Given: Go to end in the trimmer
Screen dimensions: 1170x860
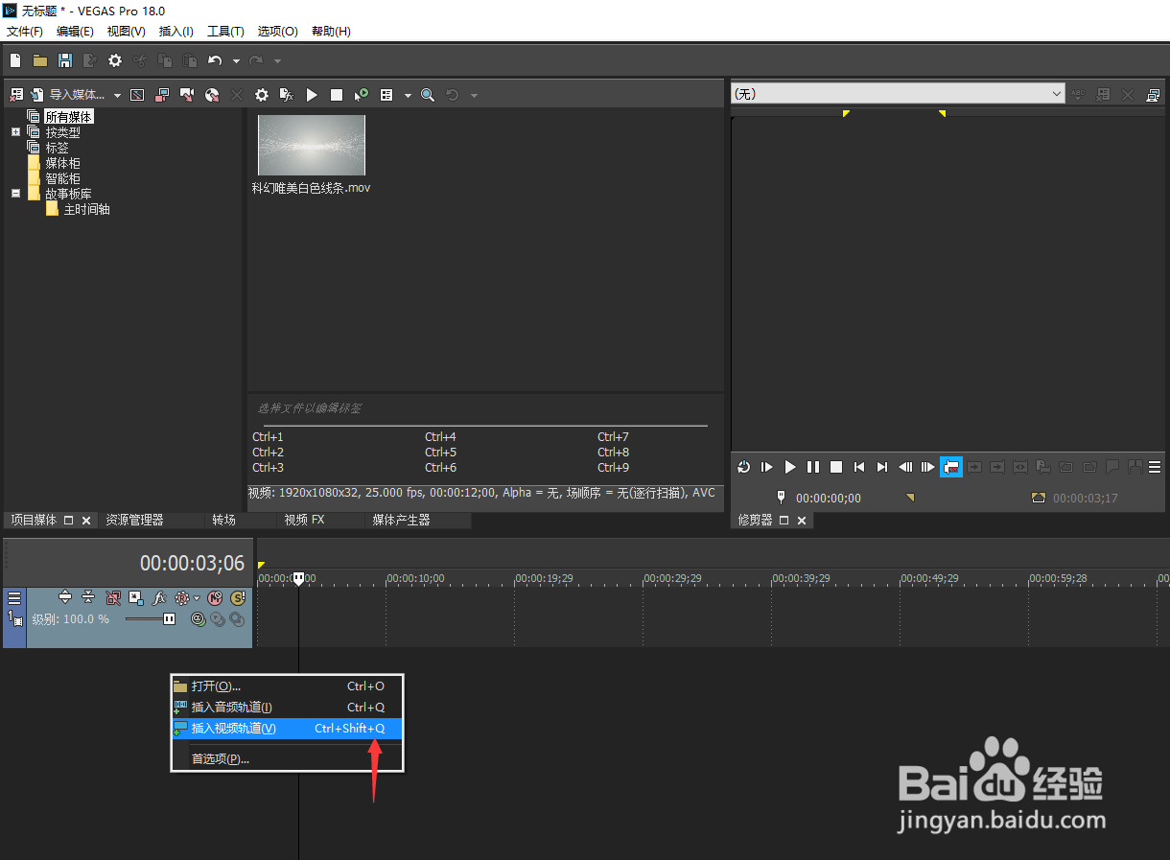Looking at the screenshot, I should click(x=882, y=467).
